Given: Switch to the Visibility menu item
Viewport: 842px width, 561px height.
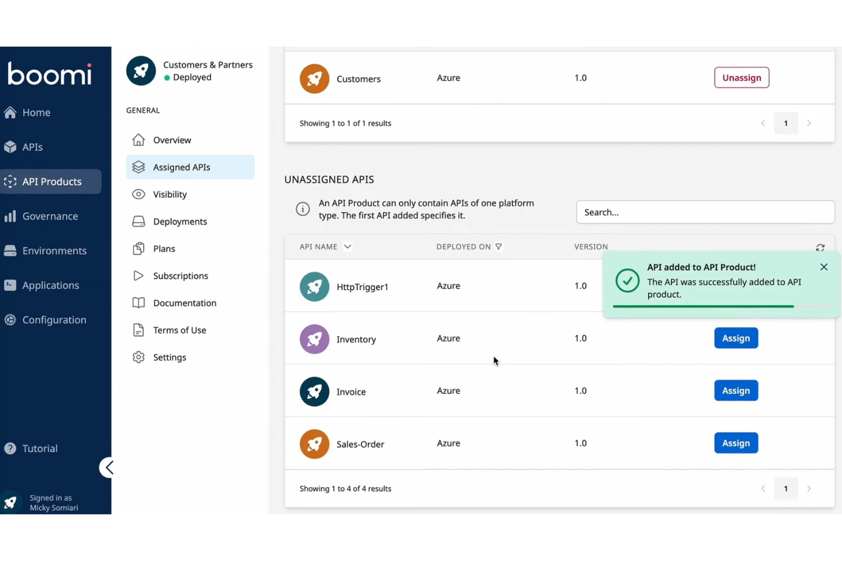Looking at the screenshot, I should pos(170,194).
